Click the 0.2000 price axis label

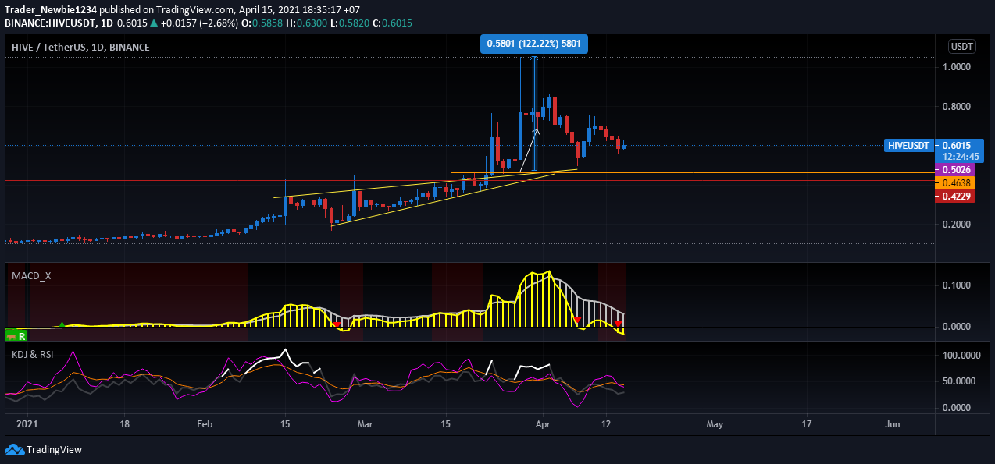tap(956, 225)
